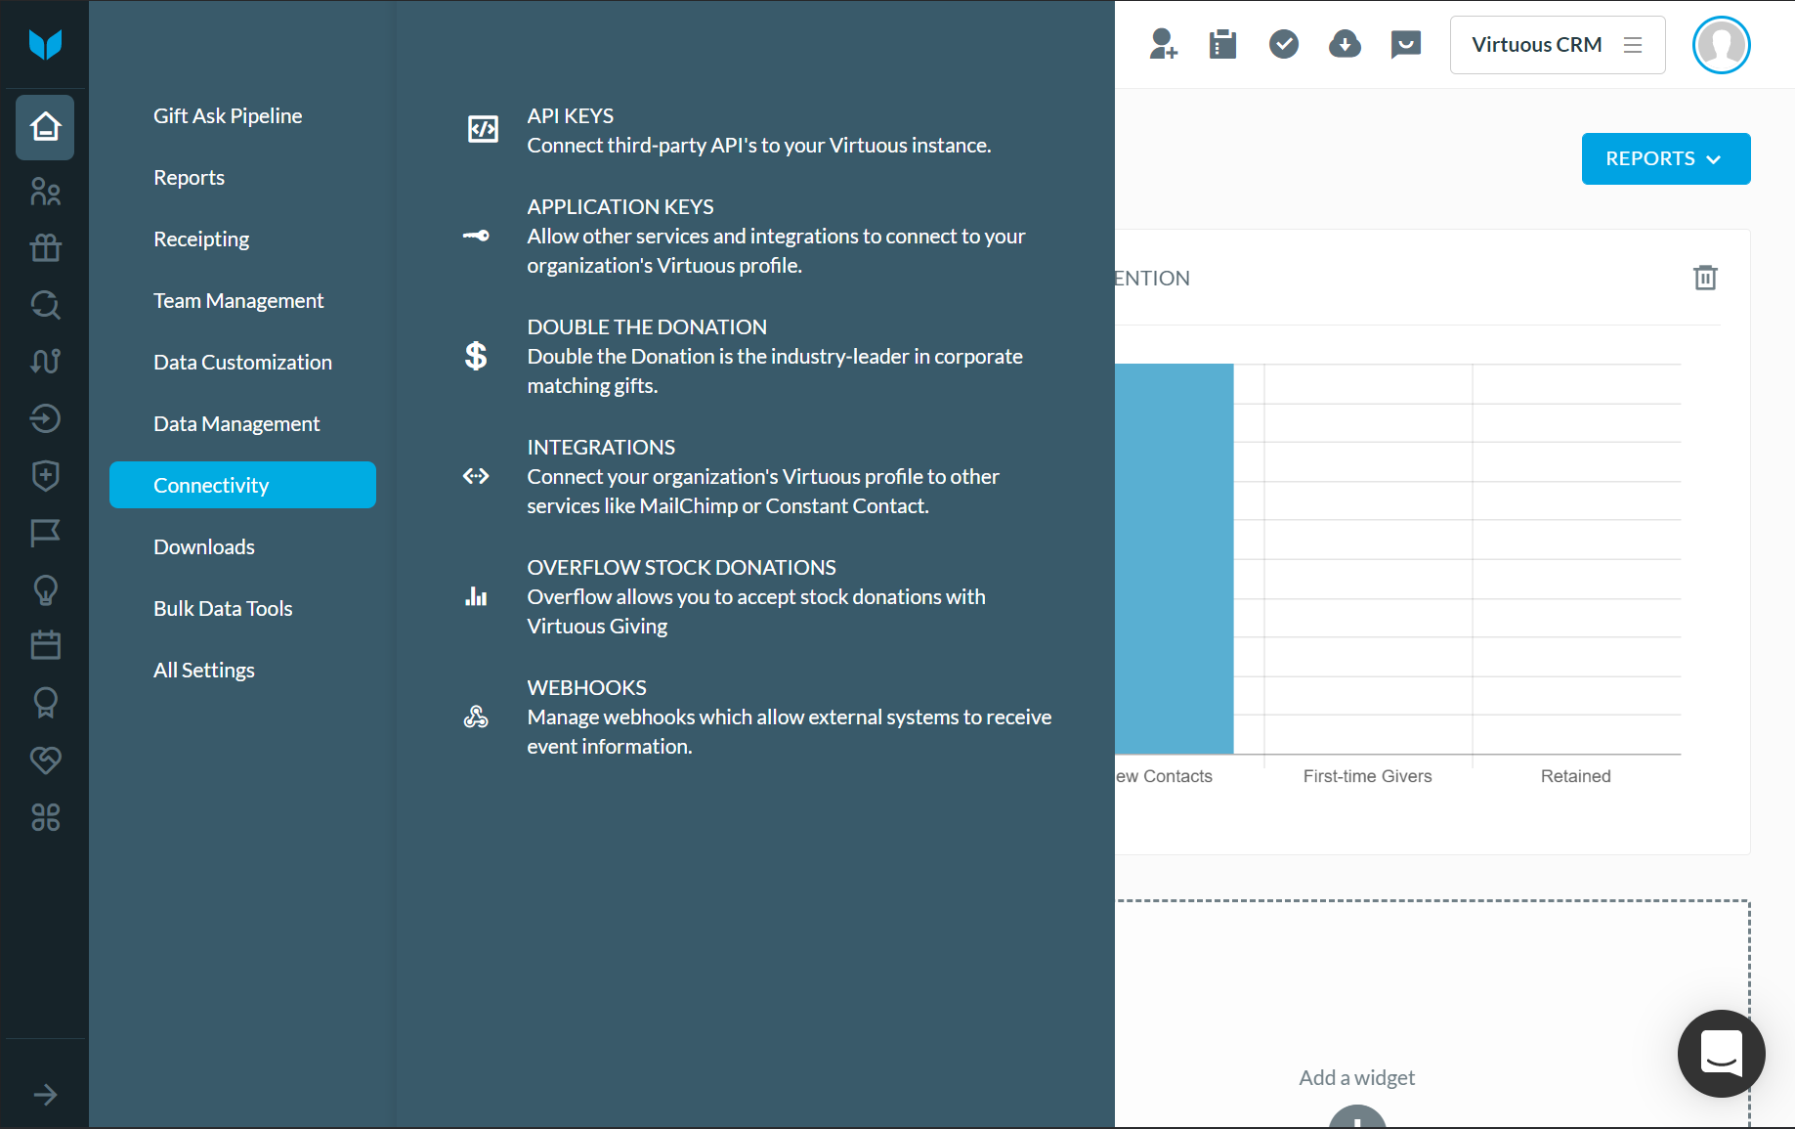1795x1129 pixels.
Task: Open the WEBHOOKS management link
Action: pyautogui.click(x=586, y=688)
